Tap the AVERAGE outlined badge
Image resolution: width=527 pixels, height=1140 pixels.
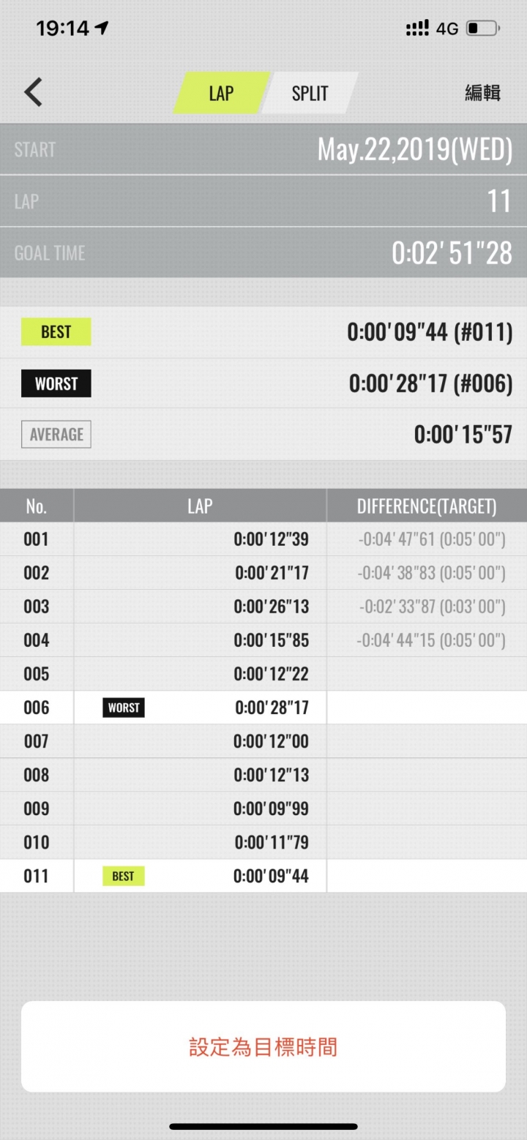[56, 434]
